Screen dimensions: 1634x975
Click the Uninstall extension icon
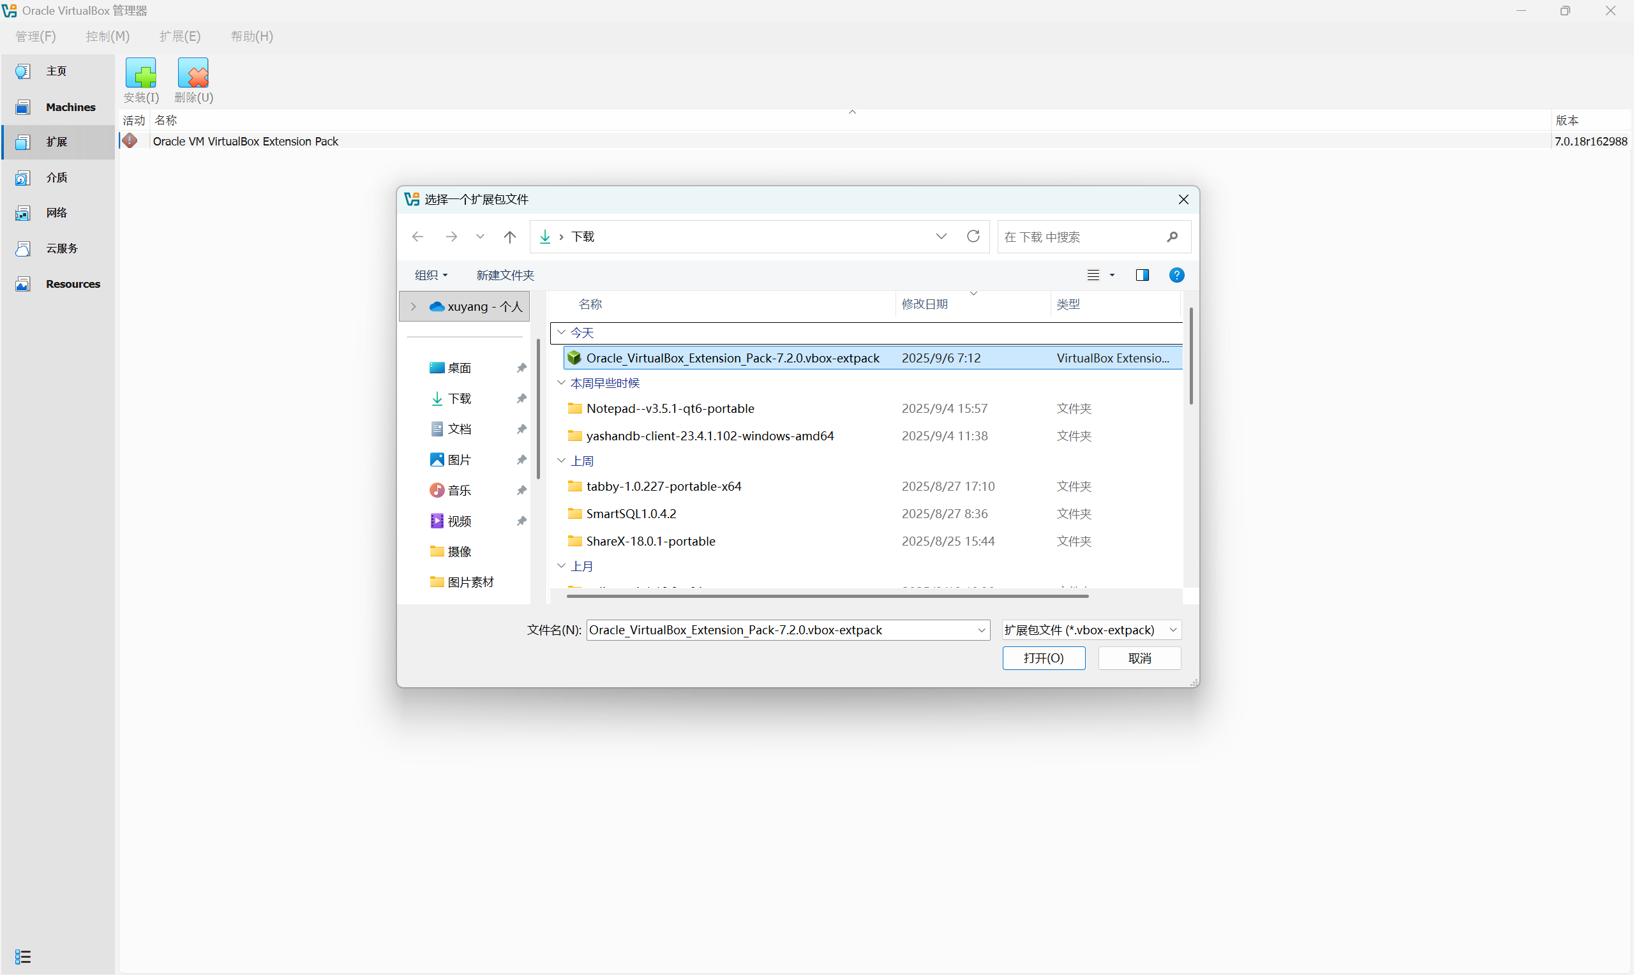click(x=193, y=74)
